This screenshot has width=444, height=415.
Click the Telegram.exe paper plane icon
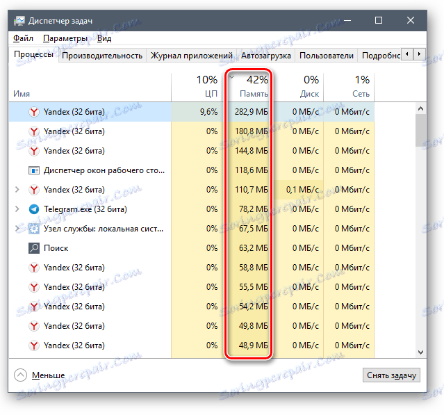[x=34, y=209]
